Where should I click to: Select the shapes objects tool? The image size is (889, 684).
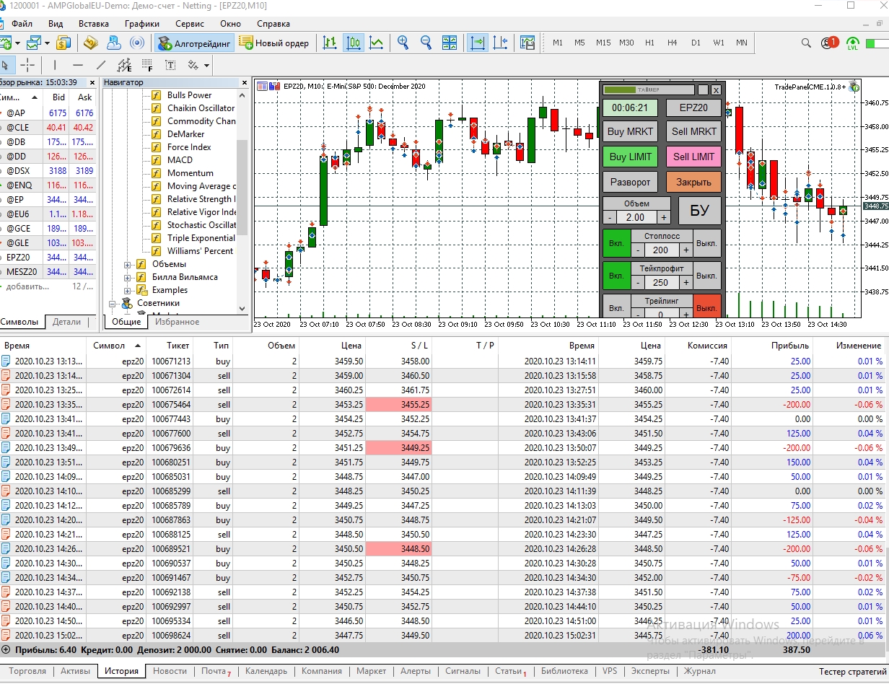(193, 65)
